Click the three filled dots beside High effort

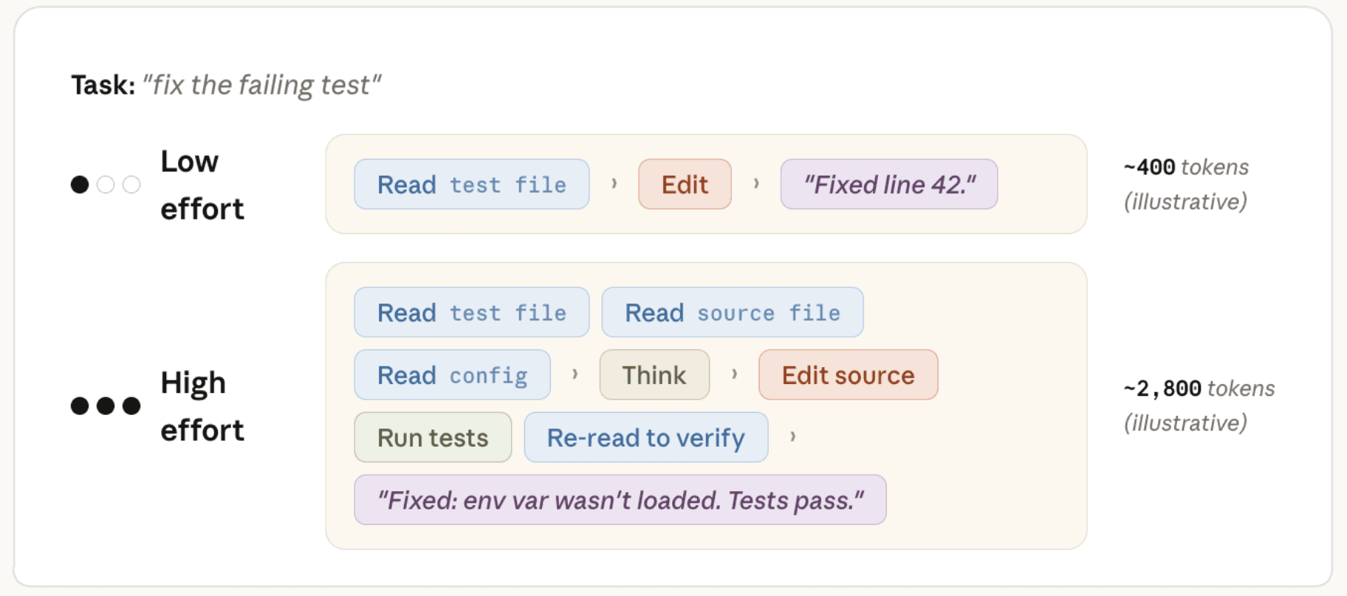click(106, 405)
